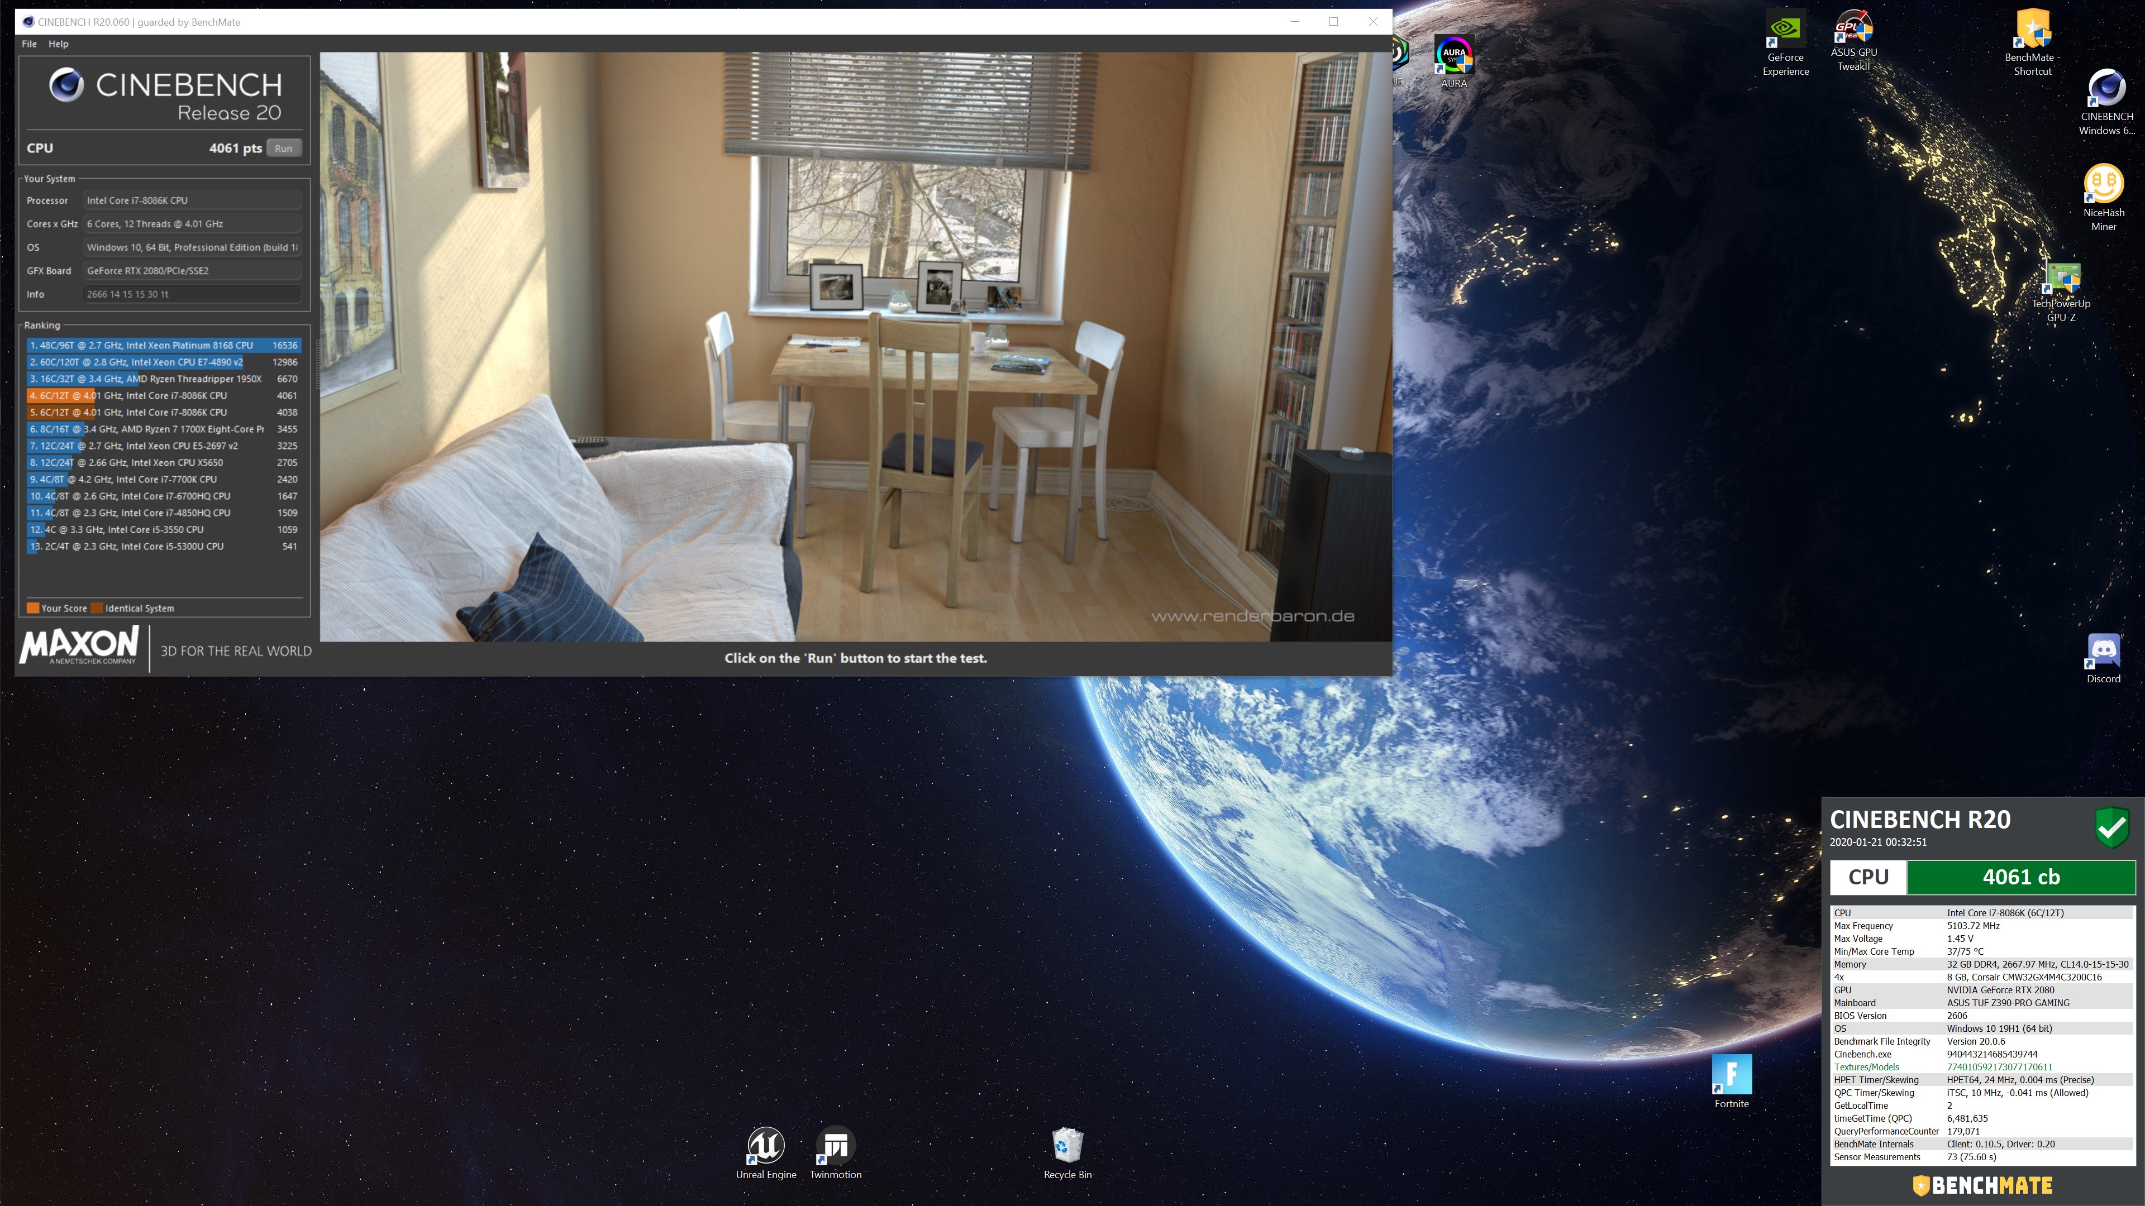
Task: Click the Identical System legend swatch
Action: (97, 607)
